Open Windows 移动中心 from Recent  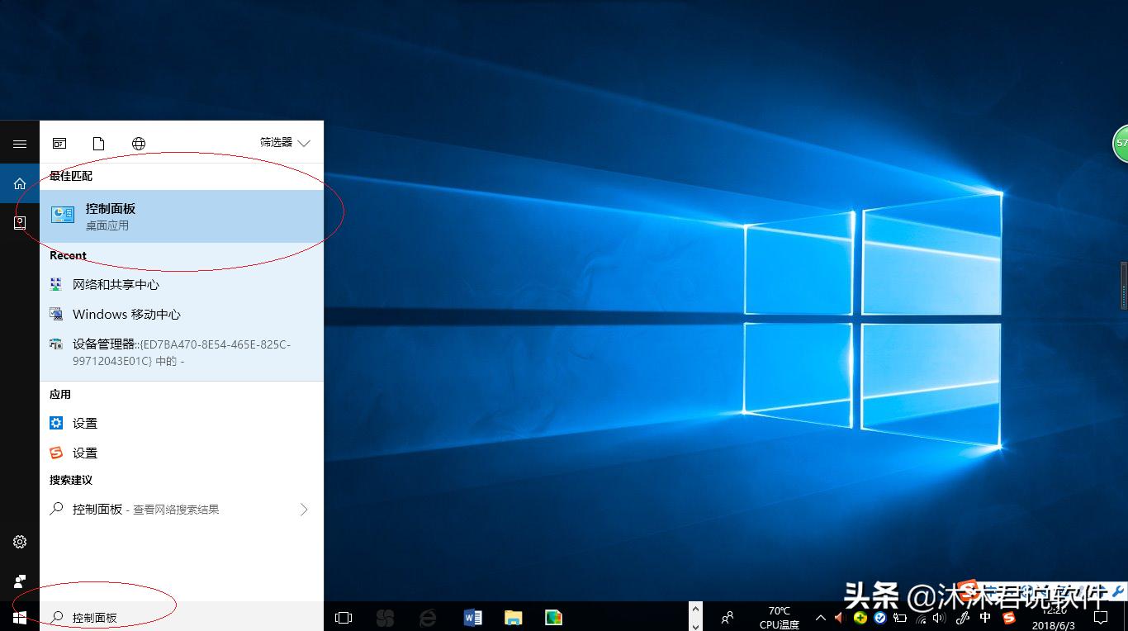point(126,314)
